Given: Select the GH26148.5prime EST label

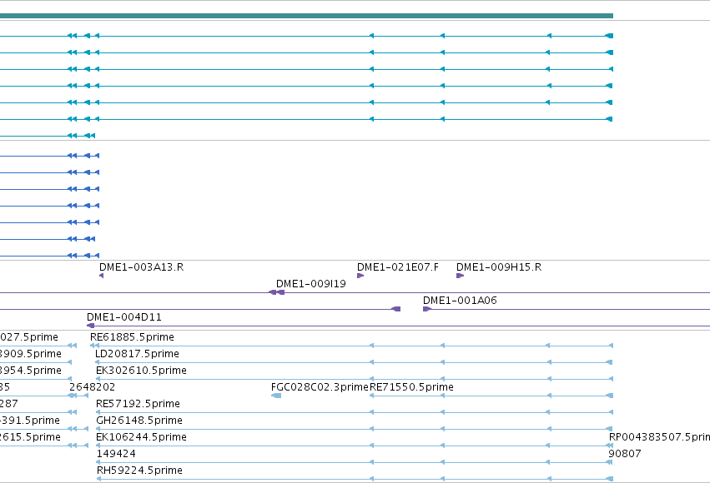Looking at the screenshot, I should click(139, 421).
